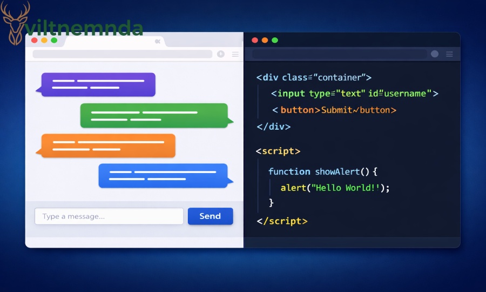This screenshot has width=486, height=292.
Task: Click the 'function showAlert() {' line
Action: point(323,171)
